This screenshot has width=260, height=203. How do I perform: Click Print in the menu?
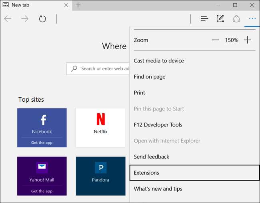click(140, 93)
